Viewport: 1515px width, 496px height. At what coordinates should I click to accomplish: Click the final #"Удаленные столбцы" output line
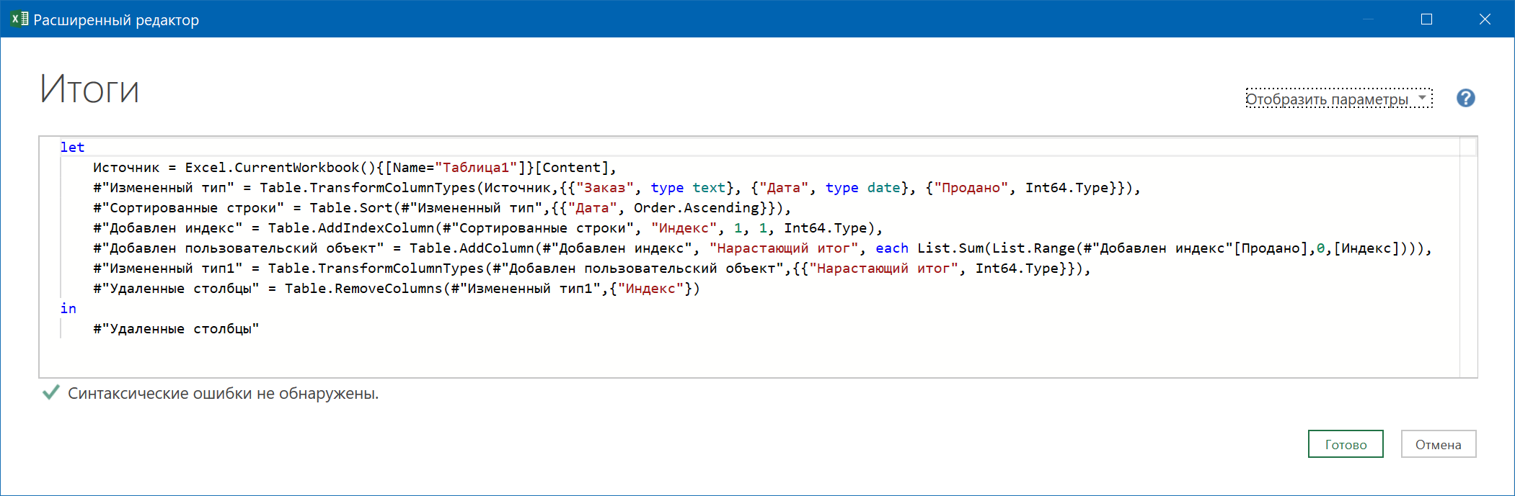pyautogui.click(x=176, y=328)
